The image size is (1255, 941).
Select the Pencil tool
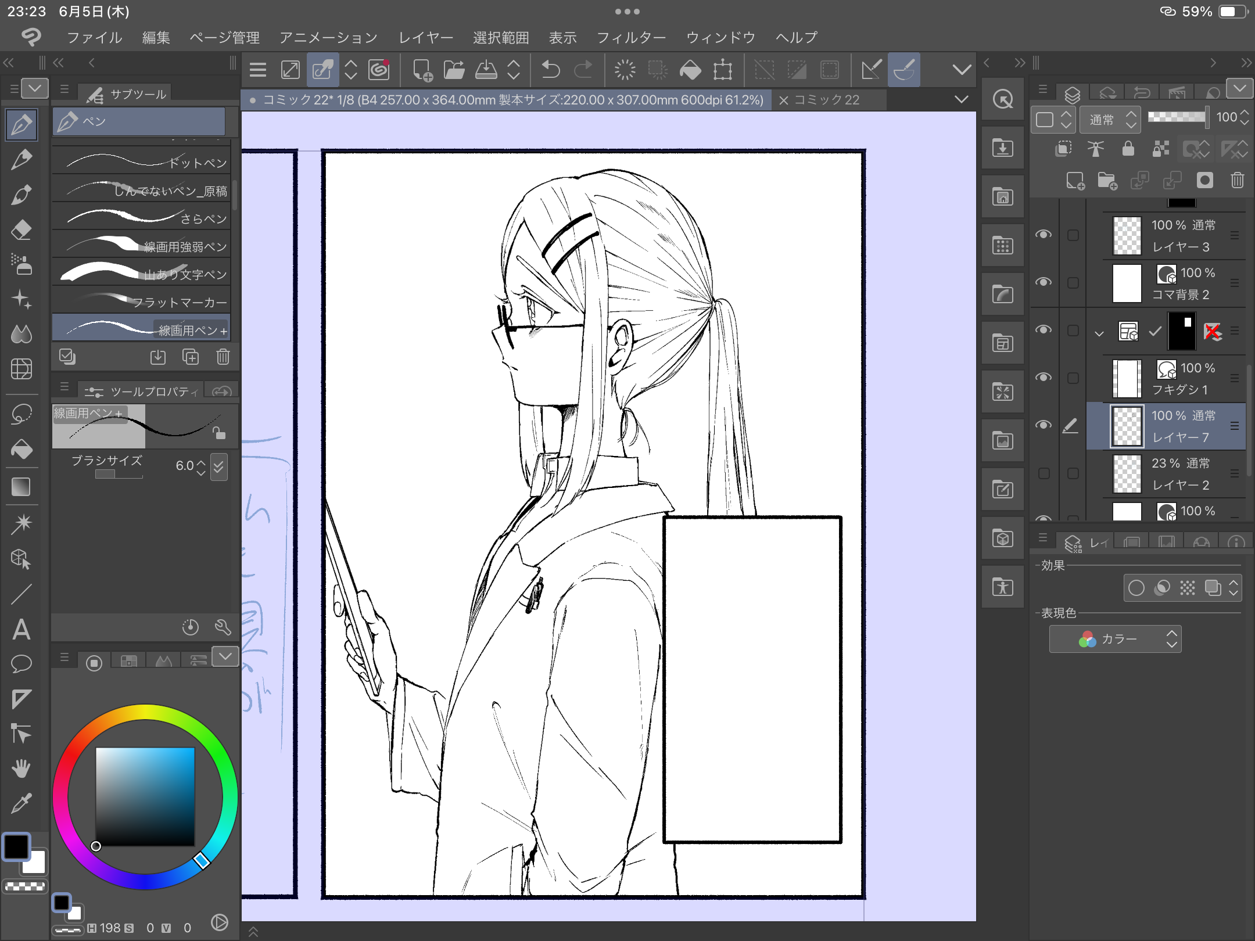click(x=21, y=160)
